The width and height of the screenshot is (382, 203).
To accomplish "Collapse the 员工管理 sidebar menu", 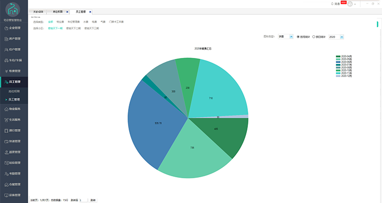I will (x=14, y=81).
